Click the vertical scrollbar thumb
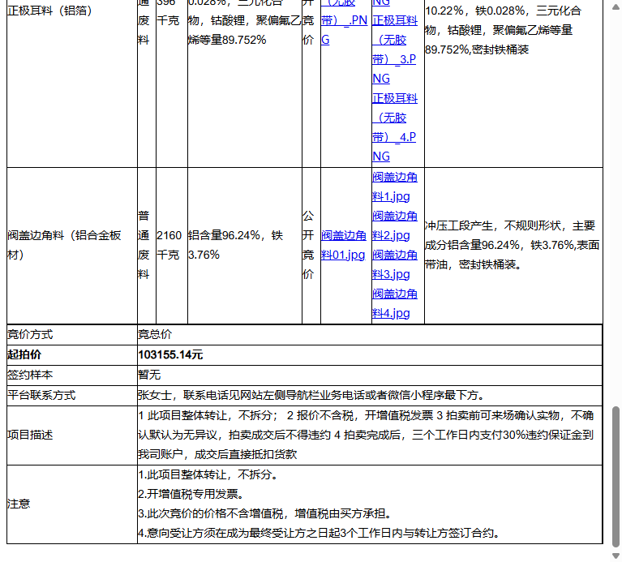The height and width of the screenshot is (562, 622). coord(616,477)
